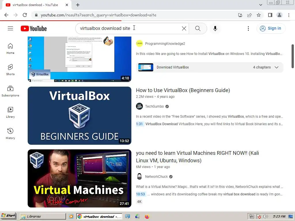Open Shorts from the sidebar
Viewport: 295px width, 221px height.
pos(10,70)
